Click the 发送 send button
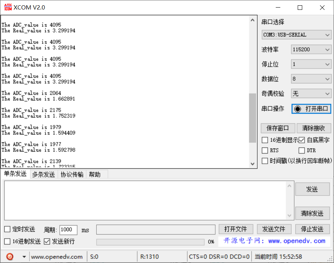The width and height of the screenshot is (334, 263). pos(312,189)
